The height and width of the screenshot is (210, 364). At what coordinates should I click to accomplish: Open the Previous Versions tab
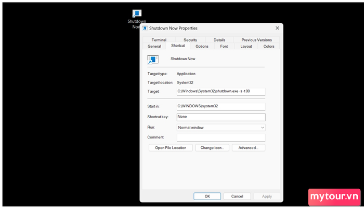click(256, 40)
